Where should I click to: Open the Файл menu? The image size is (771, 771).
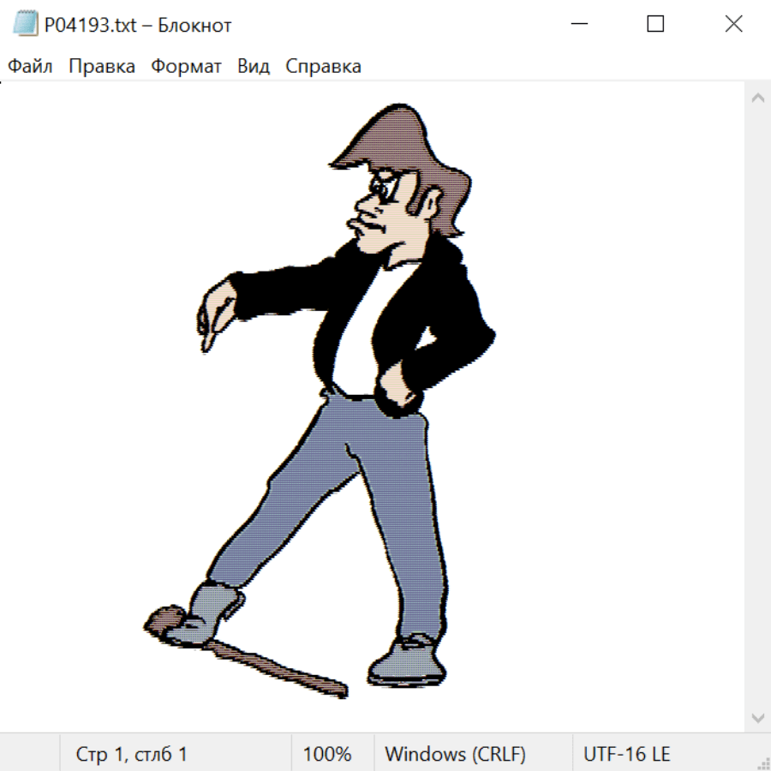(x=30, y=67)
